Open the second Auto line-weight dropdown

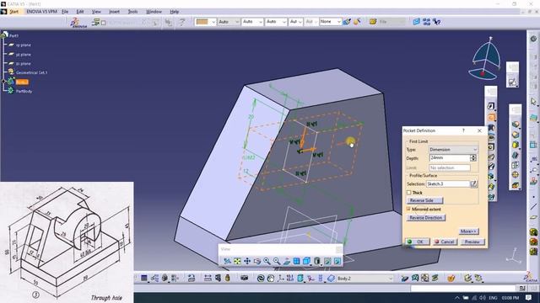(x=252, y=22)
